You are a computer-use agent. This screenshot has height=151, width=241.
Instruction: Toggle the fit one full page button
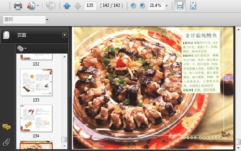pos(193,6)
